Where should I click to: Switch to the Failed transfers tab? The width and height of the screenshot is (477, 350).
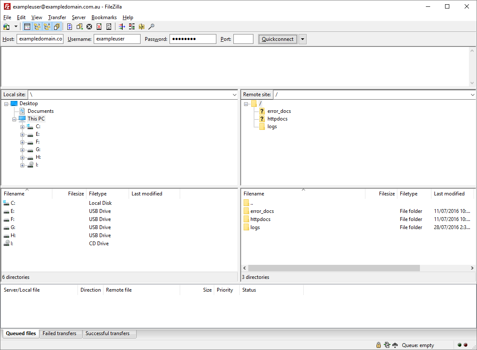60,334
